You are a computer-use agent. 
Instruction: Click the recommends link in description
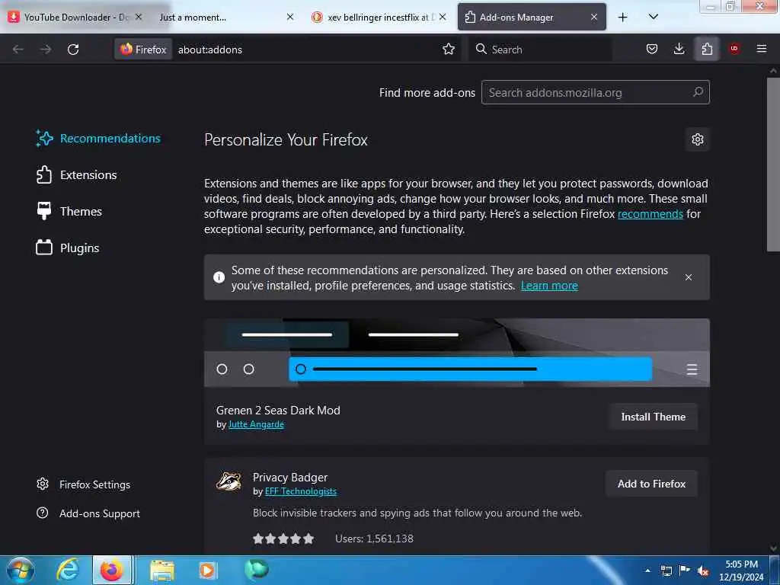650,214
